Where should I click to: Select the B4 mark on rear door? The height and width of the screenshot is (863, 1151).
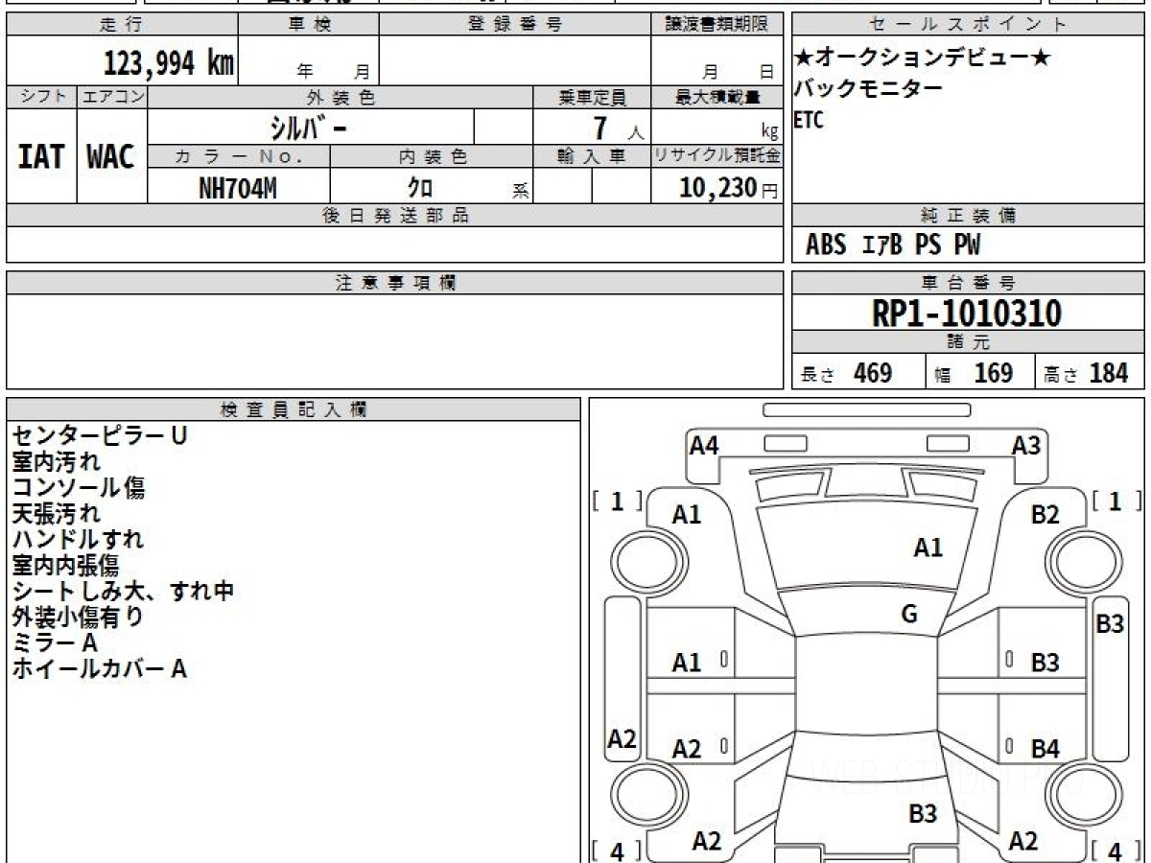(x=1045, y=749)
